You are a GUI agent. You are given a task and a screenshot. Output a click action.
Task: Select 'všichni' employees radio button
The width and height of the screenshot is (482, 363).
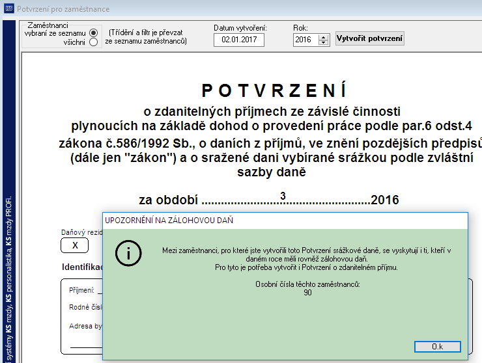[93, 42]
